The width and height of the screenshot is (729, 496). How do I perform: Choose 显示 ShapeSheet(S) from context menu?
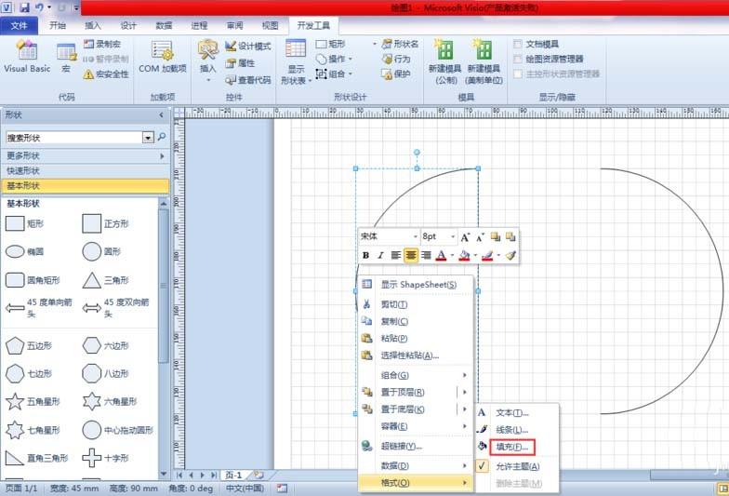416,285
